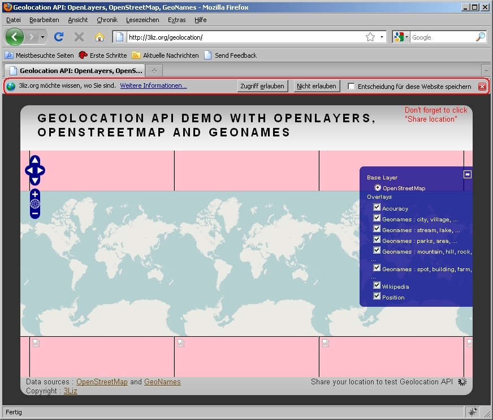This screenshot has width=493, height=420.
Task: Select the OpenStreetMap base layer radio
Action: (x=378, y=187)
